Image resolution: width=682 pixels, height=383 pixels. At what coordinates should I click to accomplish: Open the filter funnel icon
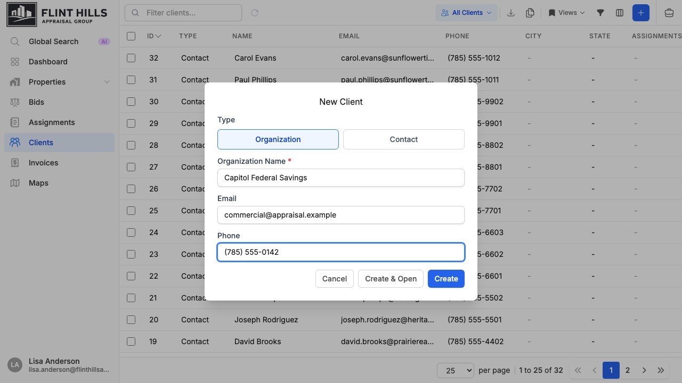600,13
